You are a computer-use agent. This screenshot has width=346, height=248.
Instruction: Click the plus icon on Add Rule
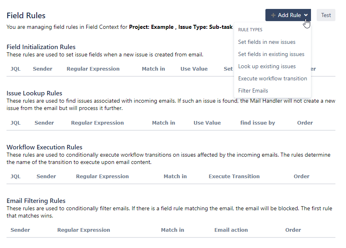click(273, 15)
